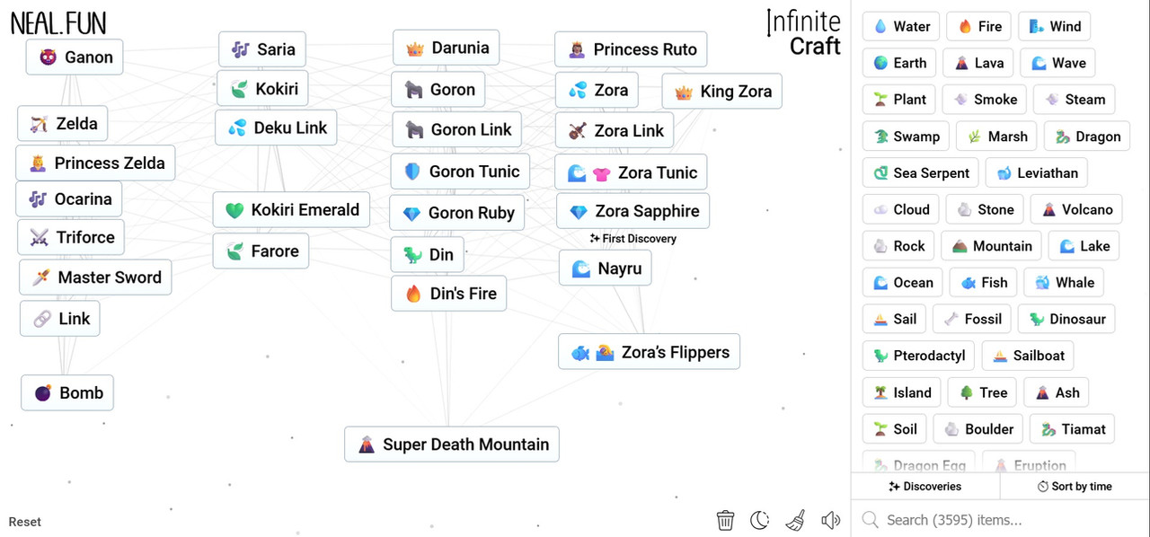Viewport: 1150px width, 537px height.
Task: Select Wave sidebar item
Action: [x=1057, y=63]
